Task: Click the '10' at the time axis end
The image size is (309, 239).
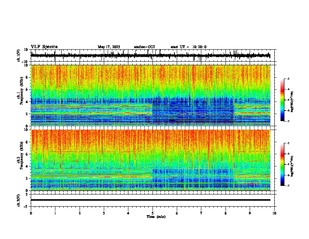Action: [274, 213]
